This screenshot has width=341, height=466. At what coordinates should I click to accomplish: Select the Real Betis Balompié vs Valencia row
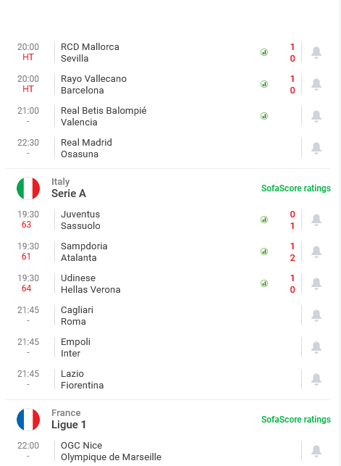(156, 116)
